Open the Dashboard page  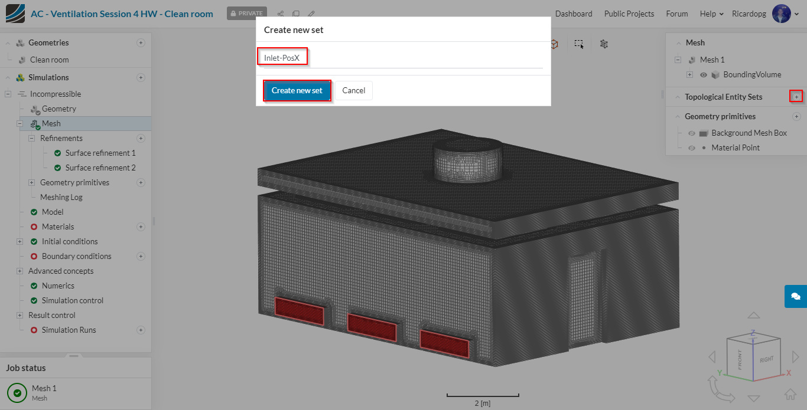(574, 14)
